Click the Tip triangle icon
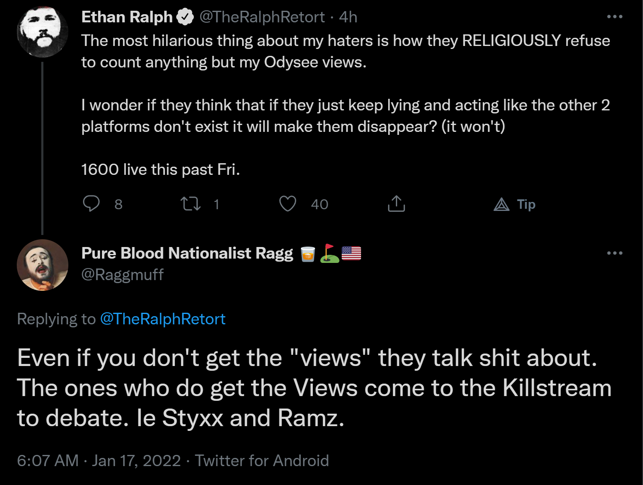Screen dimensions: 643x485 pos(501,204)
